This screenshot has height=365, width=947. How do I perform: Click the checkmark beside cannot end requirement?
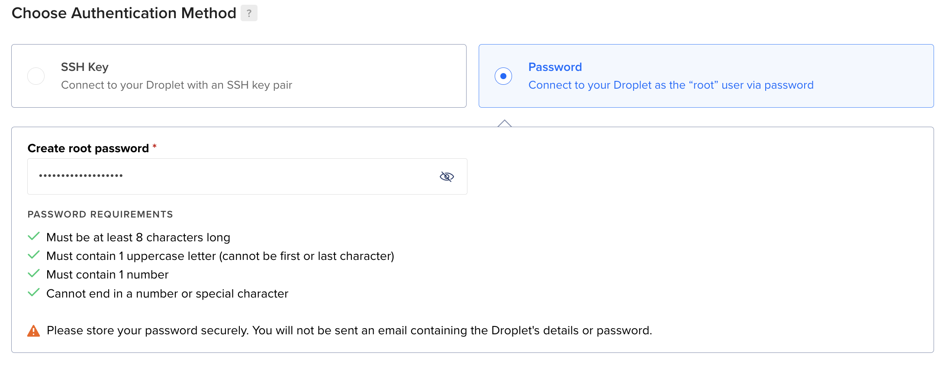point(34,292)
